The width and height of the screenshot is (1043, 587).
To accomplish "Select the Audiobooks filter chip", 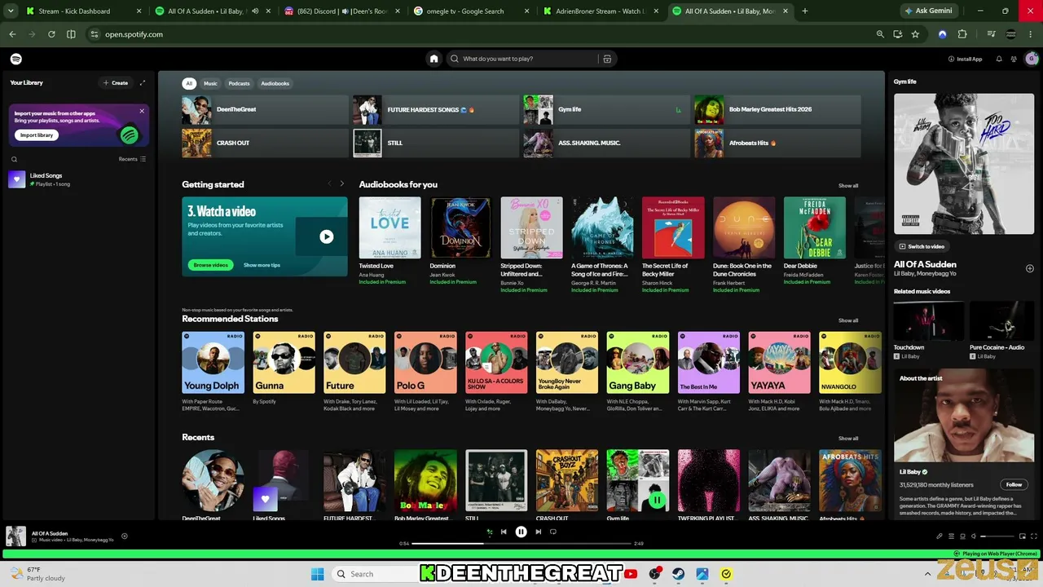I will coord(275,83).
